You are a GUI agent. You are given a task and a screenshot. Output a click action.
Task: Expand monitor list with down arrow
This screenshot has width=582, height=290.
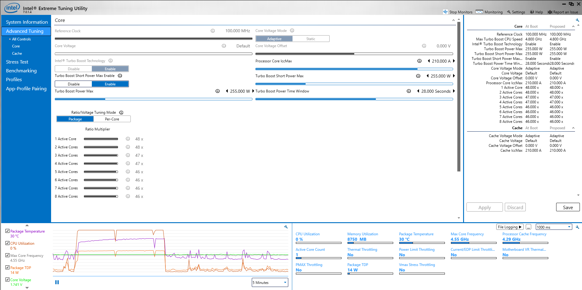[x=27, y=288]
